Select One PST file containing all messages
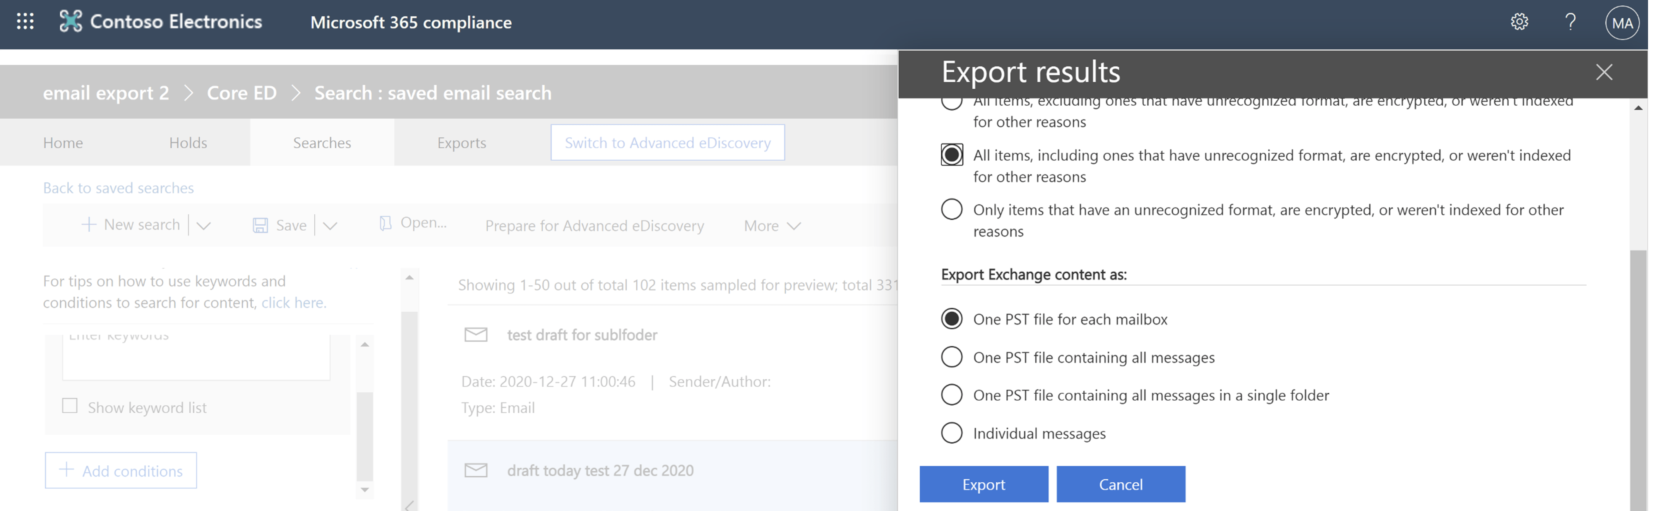The width and height of the screenshot is (1655, 511). [x=951, y=357]
